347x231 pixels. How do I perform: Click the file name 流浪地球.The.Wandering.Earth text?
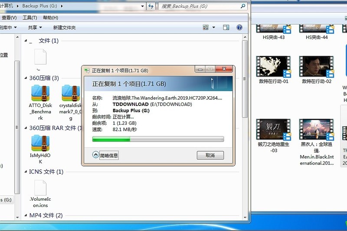click(x=167, y=98)
